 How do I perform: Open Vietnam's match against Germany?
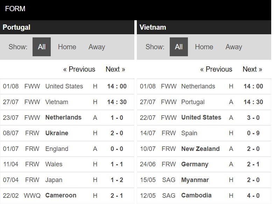click(x=204, y=164)
